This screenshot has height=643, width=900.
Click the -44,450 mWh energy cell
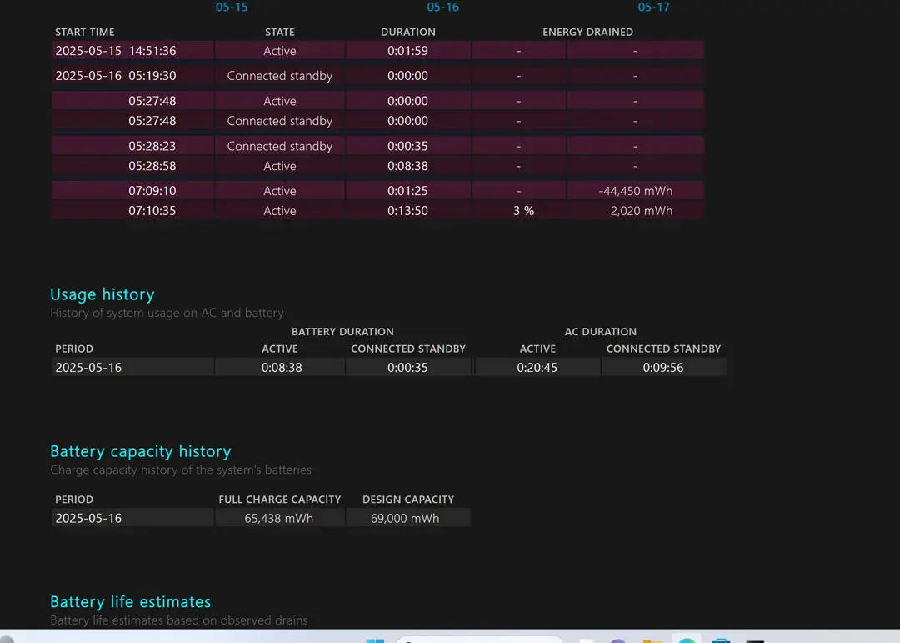tap(635, 191)
